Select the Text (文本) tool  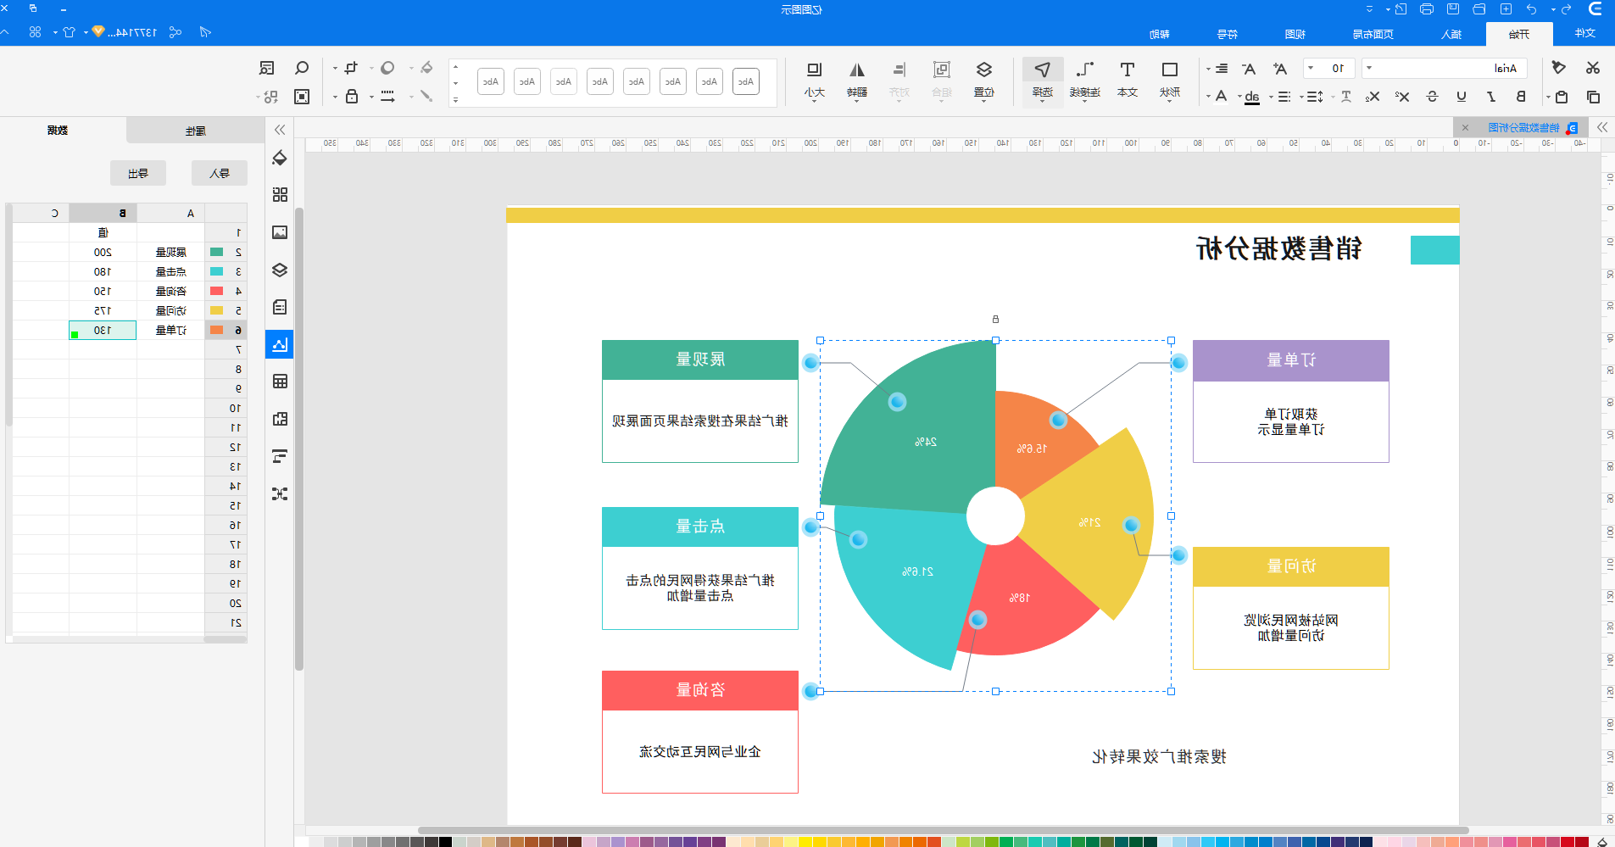coord(1128,80)
